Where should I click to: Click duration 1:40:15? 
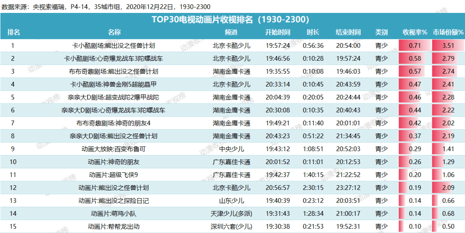pyautogui.click(x=313, y=175)
